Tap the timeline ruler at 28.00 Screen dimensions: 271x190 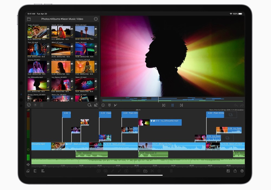[136, 166]
